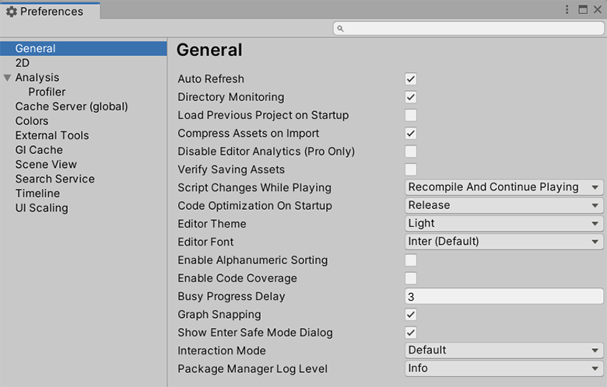Click the magnifier icon in search box
The width and height of the screenshot is (607, 387).
pos(341,29)
